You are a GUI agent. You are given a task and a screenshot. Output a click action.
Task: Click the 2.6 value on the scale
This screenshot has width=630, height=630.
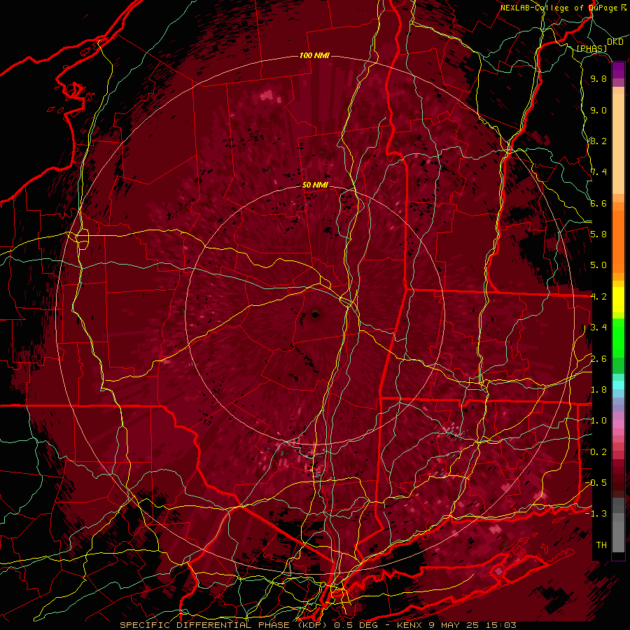(598, 359)
